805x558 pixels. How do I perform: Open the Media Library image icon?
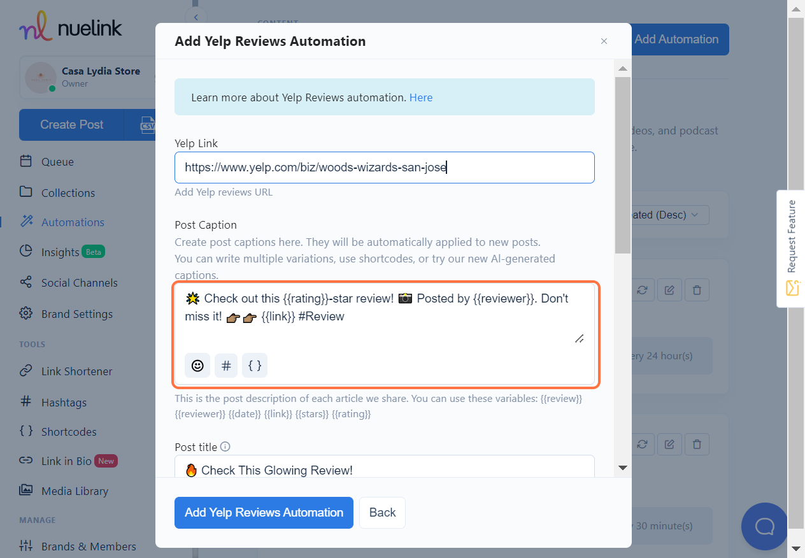point(25,490)
